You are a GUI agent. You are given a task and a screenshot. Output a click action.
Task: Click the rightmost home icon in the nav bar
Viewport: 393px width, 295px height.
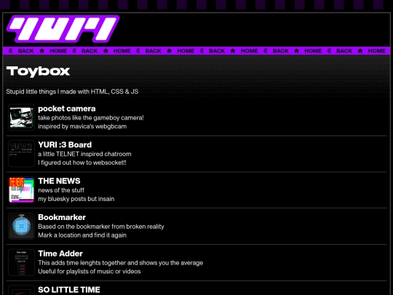pyautogui.click(x=360, y=51)
